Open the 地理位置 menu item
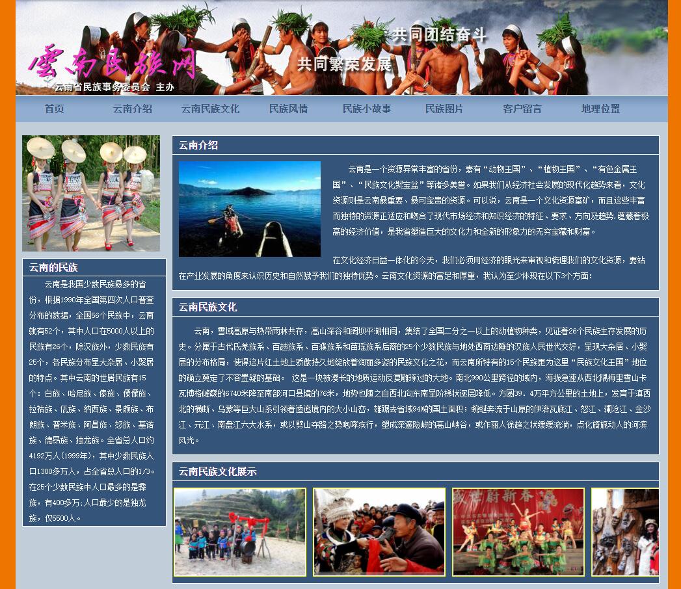Viewport: 681px width, 589px height. pyautogui.click(x=600, y=109)
